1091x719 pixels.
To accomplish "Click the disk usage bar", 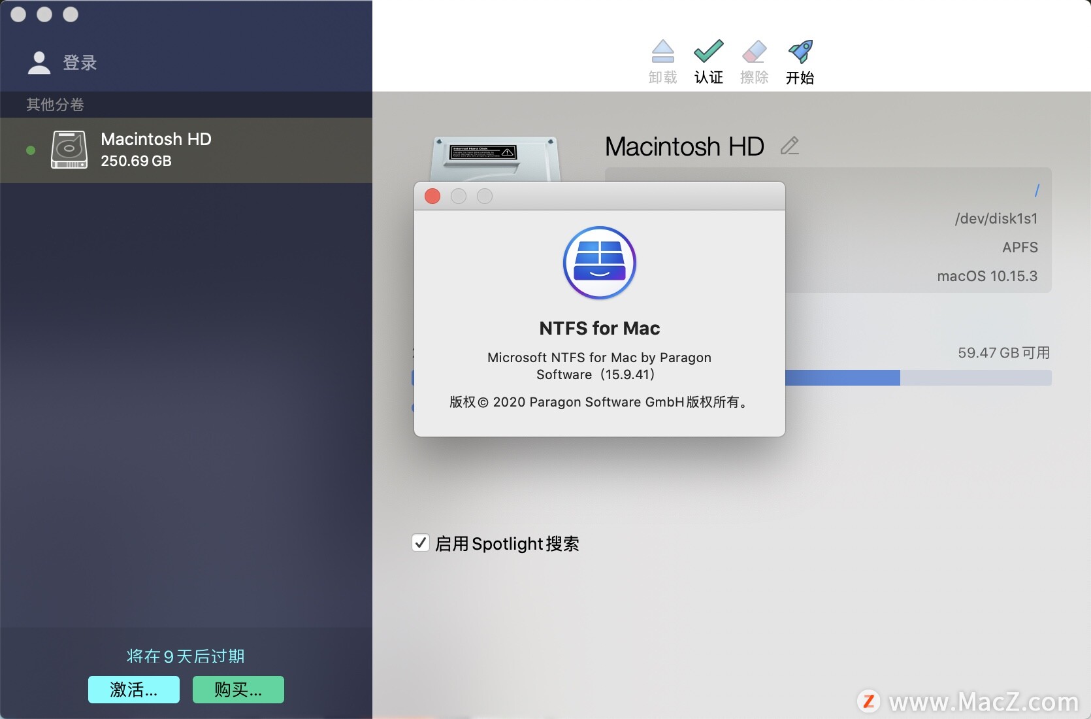I will point(918,378).
